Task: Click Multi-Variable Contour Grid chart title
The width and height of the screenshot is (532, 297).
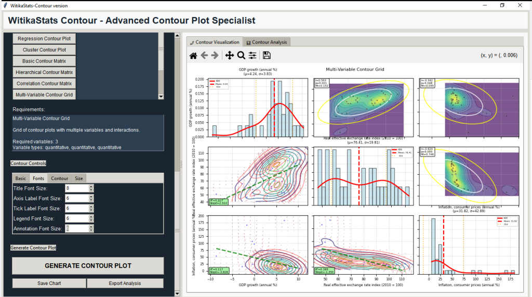Action: (x=355, y=69)
